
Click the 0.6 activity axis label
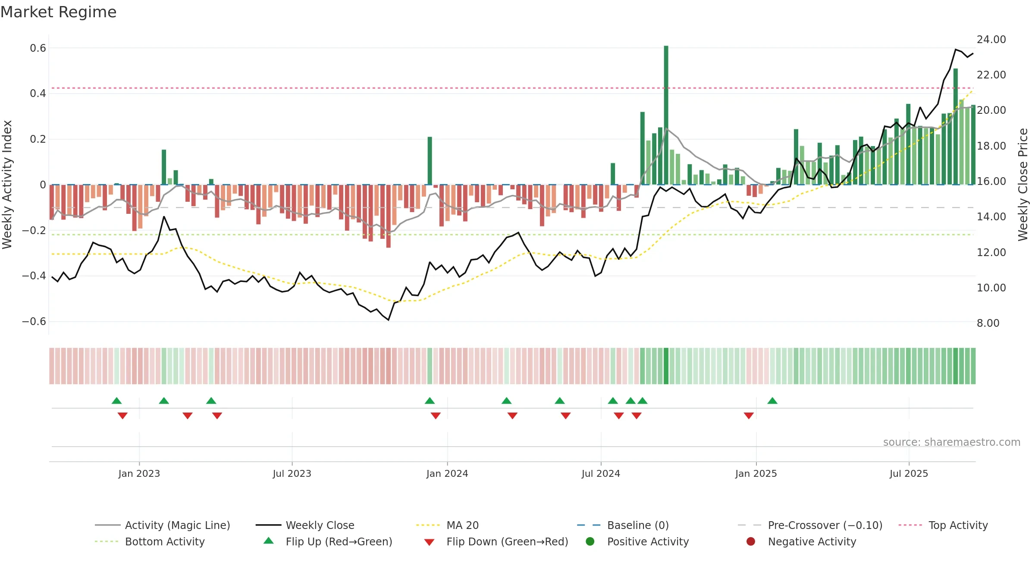click(x=38, y=48)
